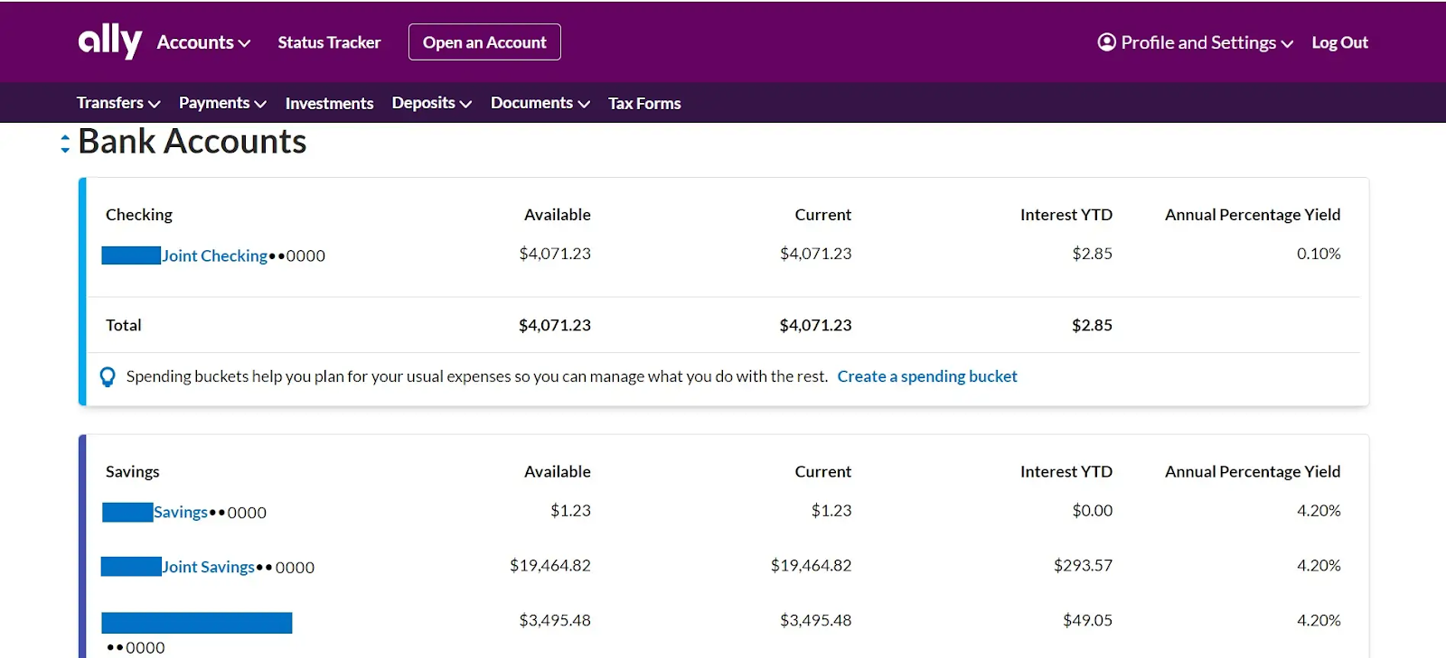The height and width of the screenshot is (658, 1446).
Task: Click the Ally logo
Action: (x=109, y=41)
